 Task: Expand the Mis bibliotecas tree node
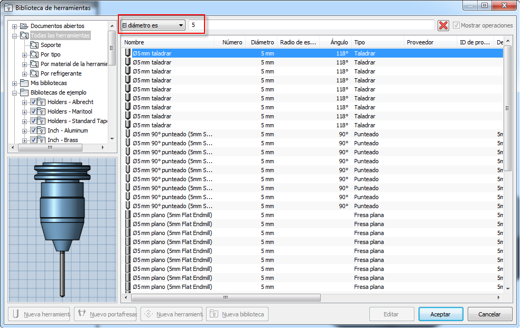[x=14, y=83]
